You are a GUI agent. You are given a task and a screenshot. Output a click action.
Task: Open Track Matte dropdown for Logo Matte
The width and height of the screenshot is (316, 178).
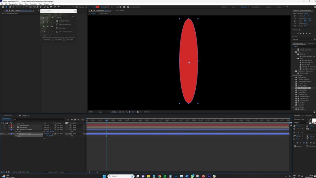click(60, 127)
